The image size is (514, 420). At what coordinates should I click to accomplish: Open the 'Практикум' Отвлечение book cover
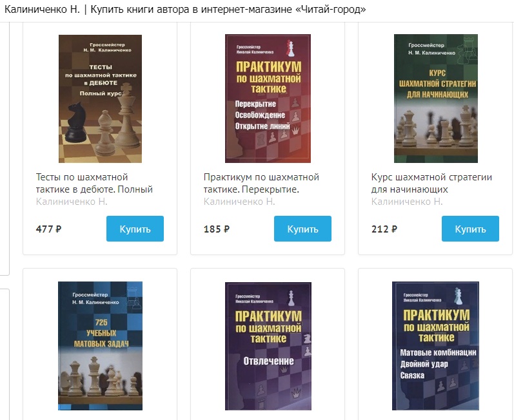[268, 346]
